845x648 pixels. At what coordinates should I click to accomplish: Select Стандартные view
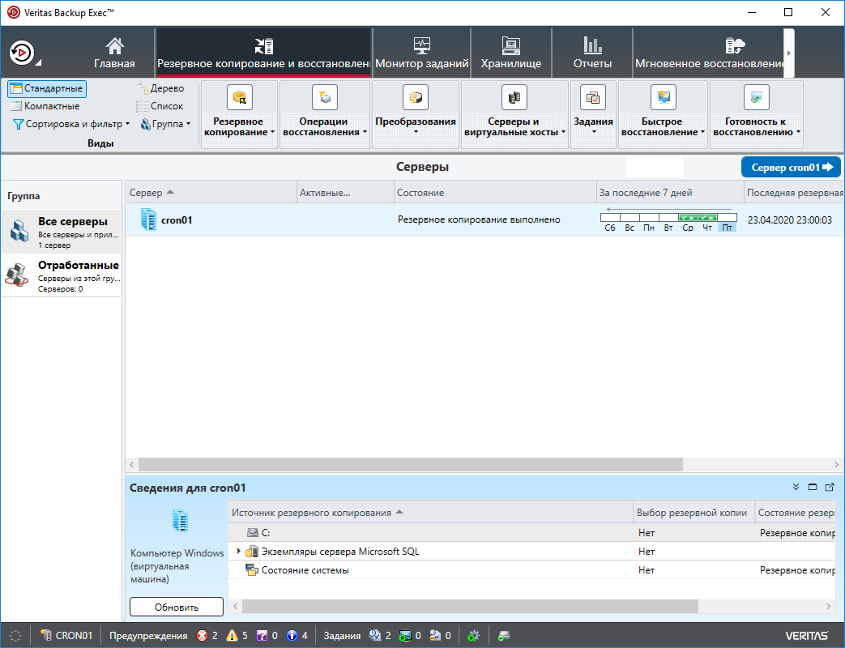tap(47, 88)
